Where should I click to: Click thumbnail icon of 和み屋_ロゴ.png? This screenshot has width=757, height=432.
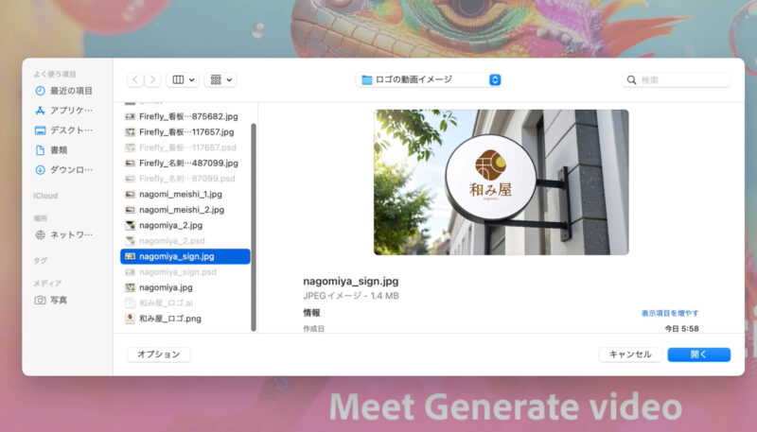(x=130, y=319)
